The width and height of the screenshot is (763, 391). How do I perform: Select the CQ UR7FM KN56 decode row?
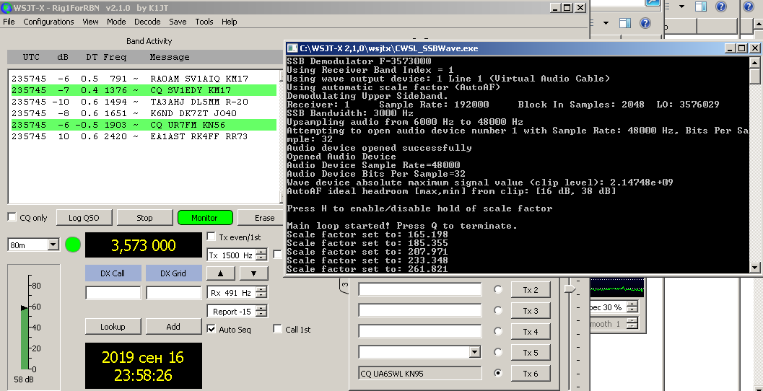[x=144, y=125]
